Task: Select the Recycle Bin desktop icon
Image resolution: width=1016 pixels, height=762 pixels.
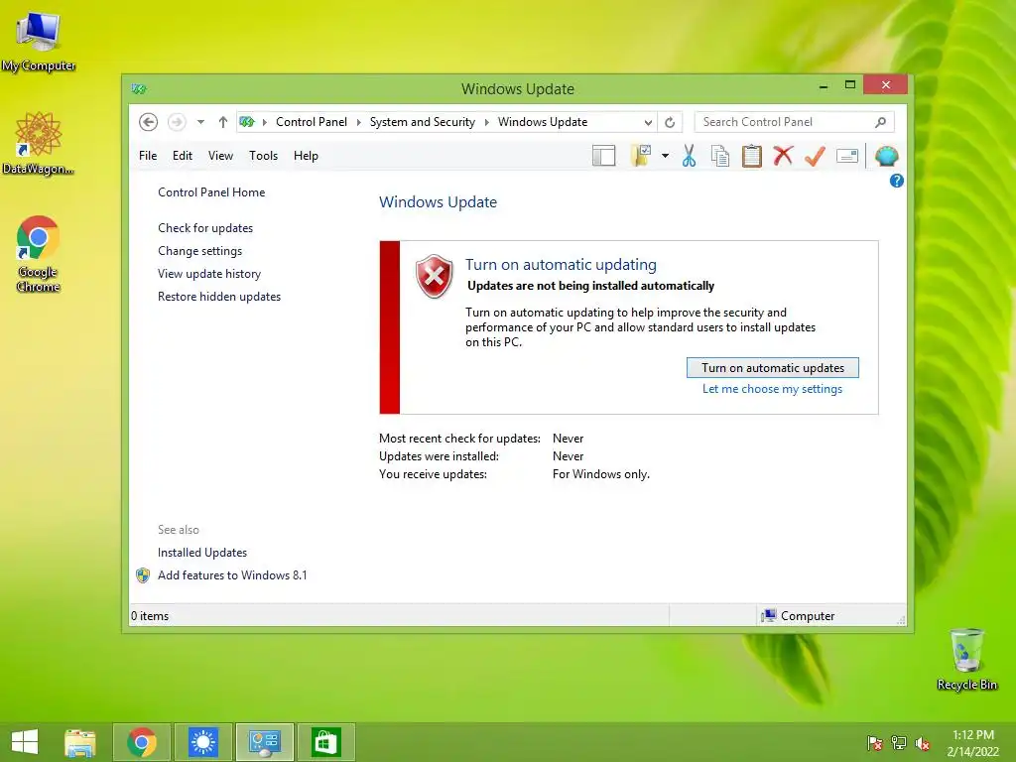Action: tap(966, 659)
